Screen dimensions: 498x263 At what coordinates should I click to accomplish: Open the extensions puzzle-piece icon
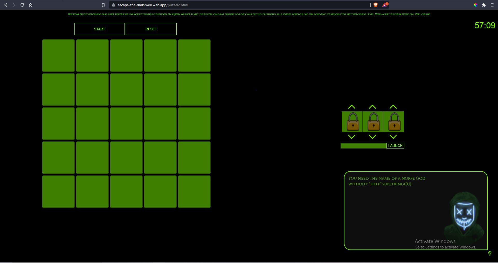point(484,5)
